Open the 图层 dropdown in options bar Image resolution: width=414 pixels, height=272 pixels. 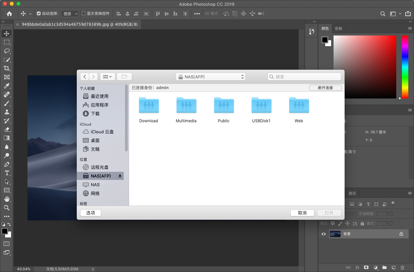[x=70, y=13]
